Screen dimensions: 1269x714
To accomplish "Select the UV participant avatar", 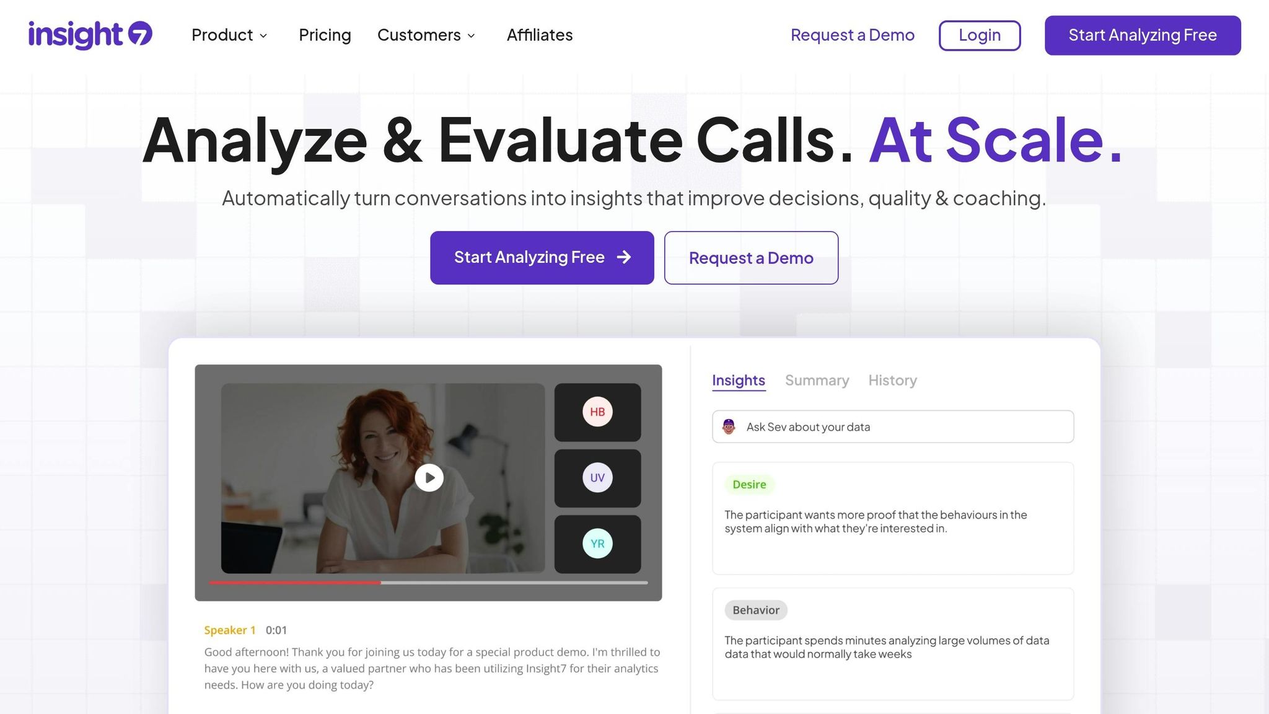I will coord(597,478).
